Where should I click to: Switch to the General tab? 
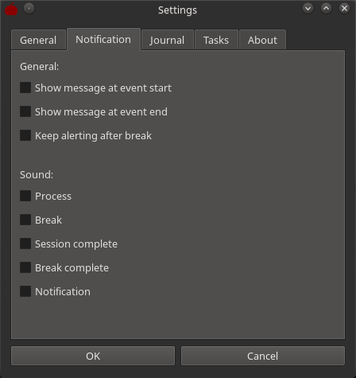pos(38,40)
